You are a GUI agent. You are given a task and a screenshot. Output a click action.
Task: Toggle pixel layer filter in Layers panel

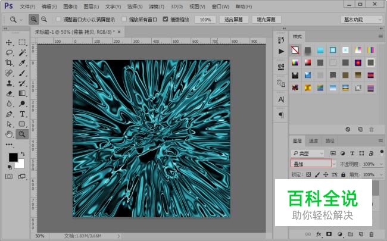tap(333, 154)
